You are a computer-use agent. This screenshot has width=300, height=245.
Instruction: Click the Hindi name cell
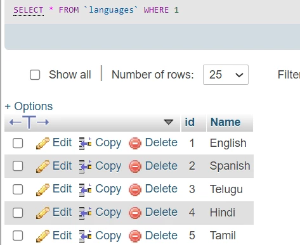point(223,213)
